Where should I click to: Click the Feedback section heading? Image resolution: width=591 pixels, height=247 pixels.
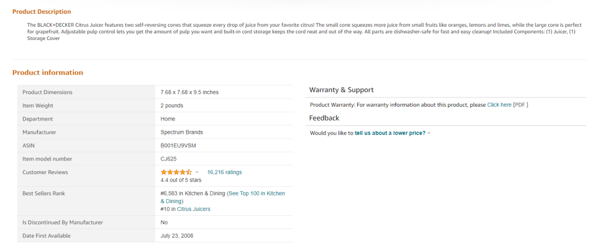[324, 118]
